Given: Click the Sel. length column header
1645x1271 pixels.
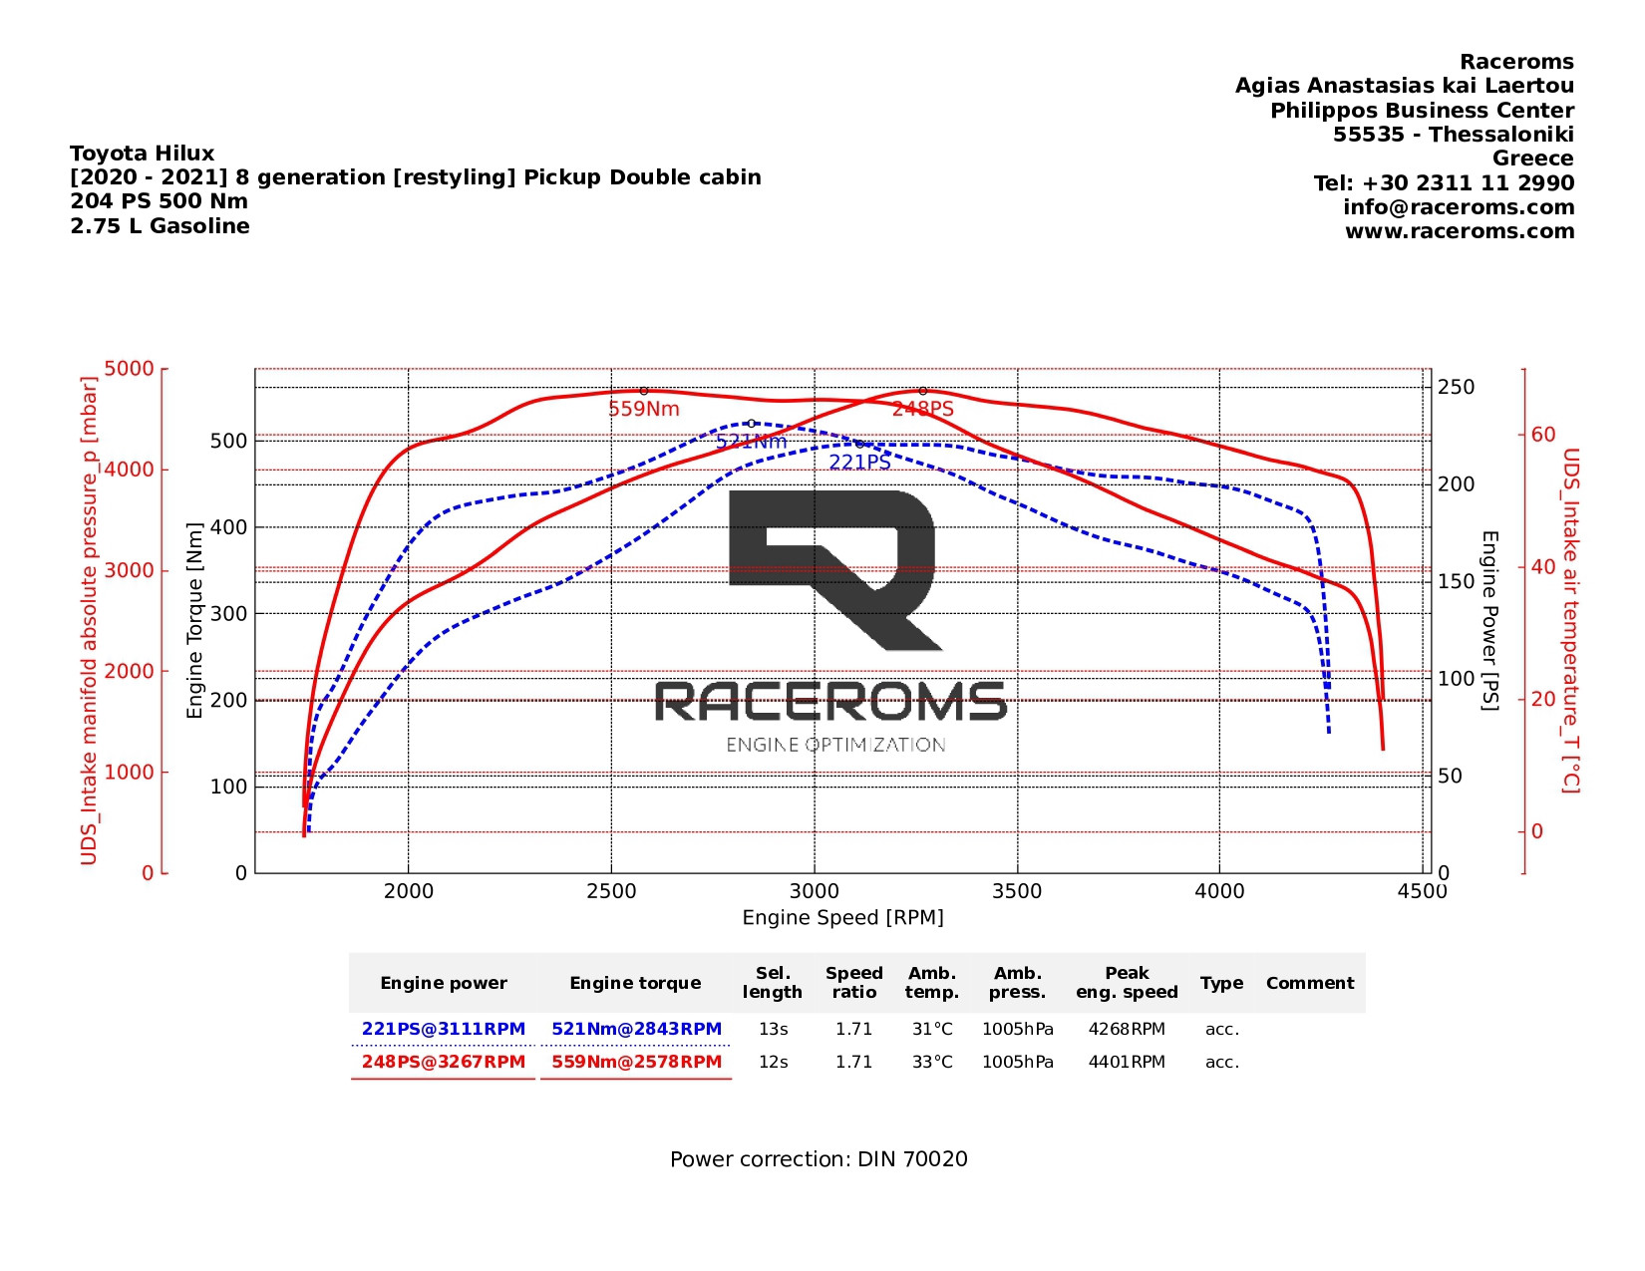Looking at the screenshot, I should (773, 983).
